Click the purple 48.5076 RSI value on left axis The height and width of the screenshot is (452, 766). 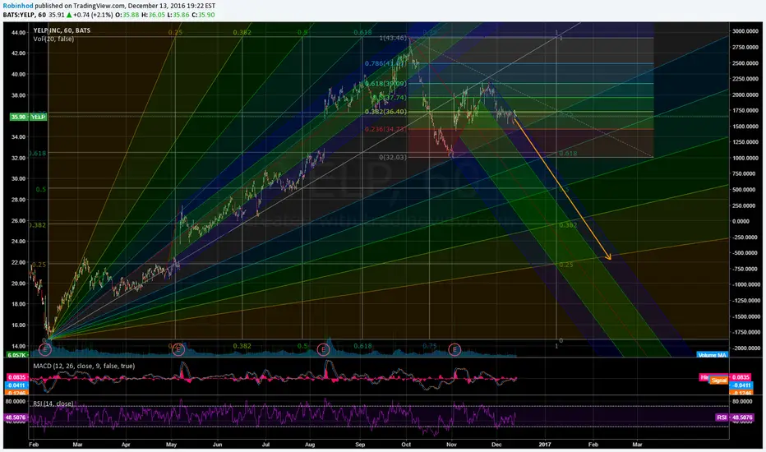point(16,417)
